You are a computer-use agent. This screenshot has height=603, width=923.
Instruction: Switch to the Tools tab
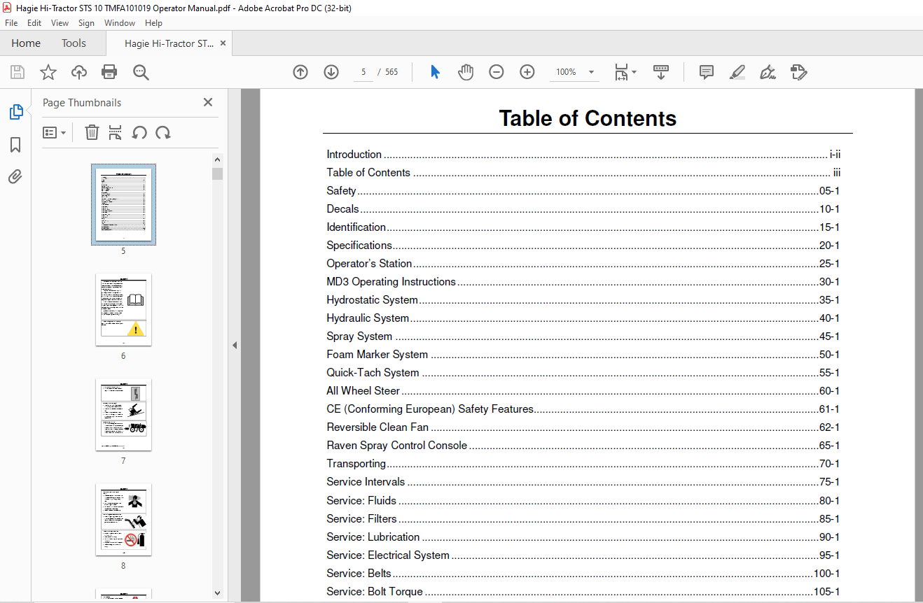(x=74, y=43)
